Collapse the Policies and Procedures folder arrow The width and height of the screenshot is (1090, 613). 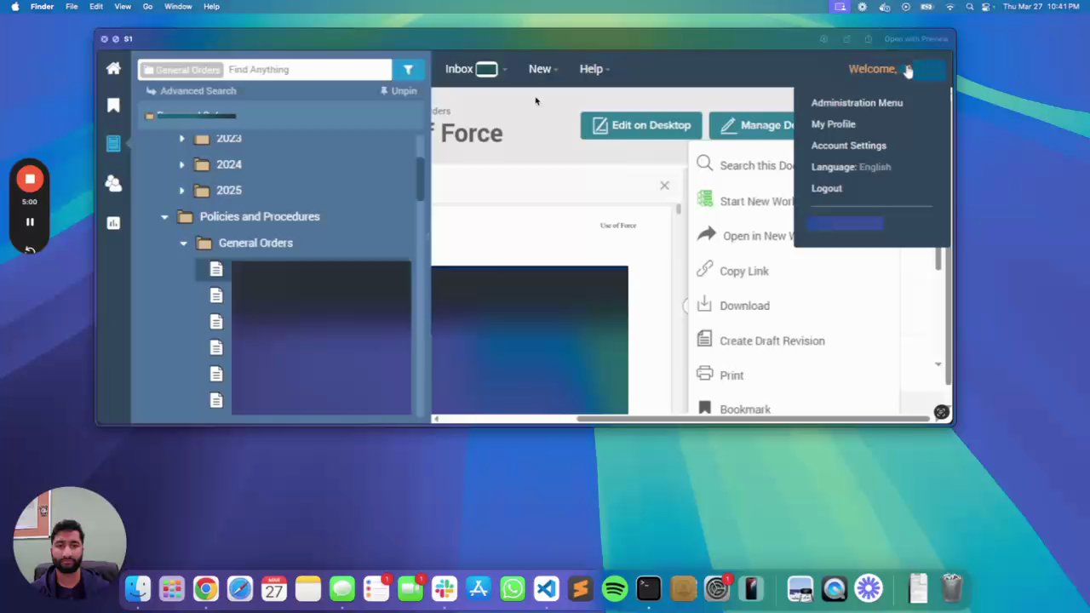(x=164, y=217)
